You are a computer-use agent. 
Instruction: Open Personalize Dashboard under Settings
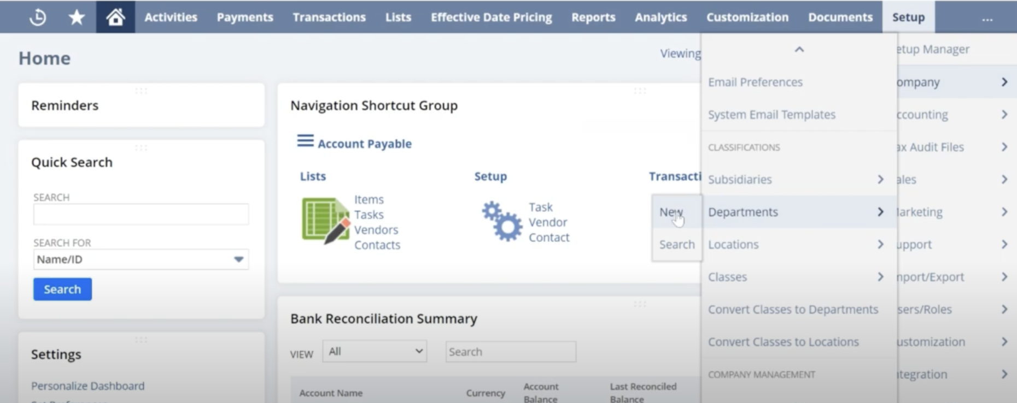88,386
